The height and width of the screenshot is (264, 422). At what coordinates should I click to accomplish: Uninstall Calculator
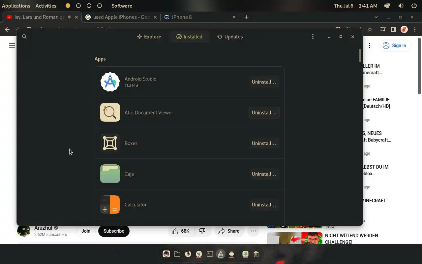pyautogui.click(x=264, y=205)
